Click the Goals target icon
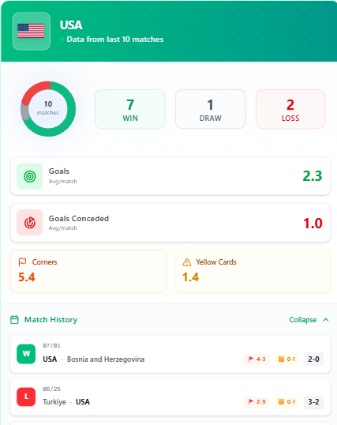 (x=30, y=176)
